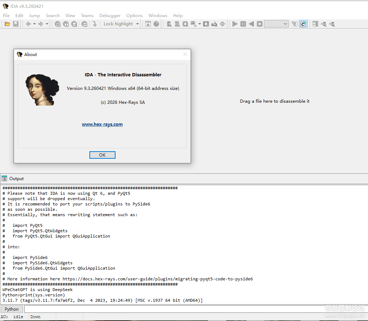Click the Open file folder icon

point(7,24)
